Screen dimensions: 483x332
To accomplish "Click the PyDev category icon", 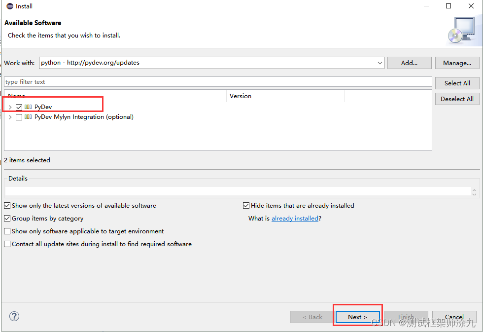I will (28, 107).
